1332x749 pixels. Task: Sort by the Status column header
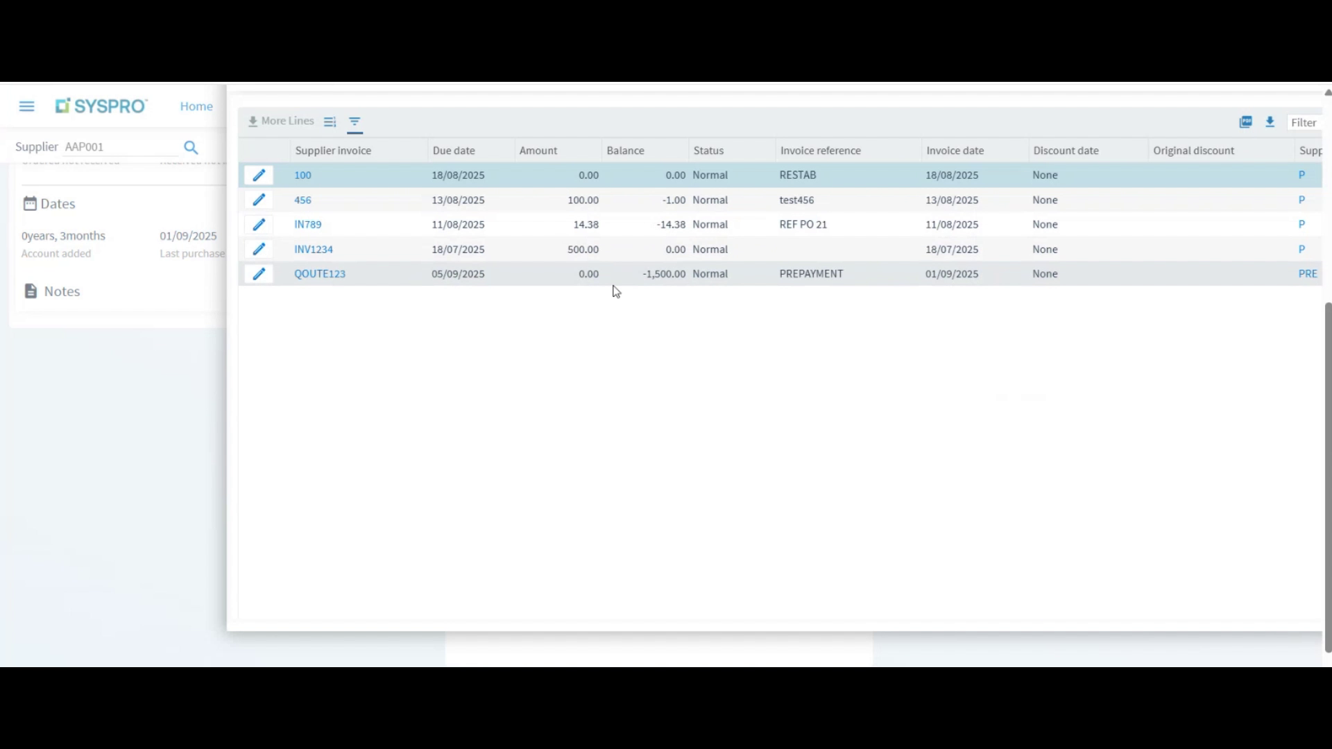tap(709, 150)
